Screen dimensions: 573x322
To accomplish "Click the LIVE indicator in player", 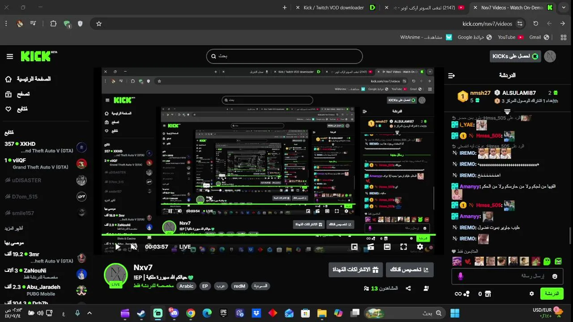I will (185, 247).
